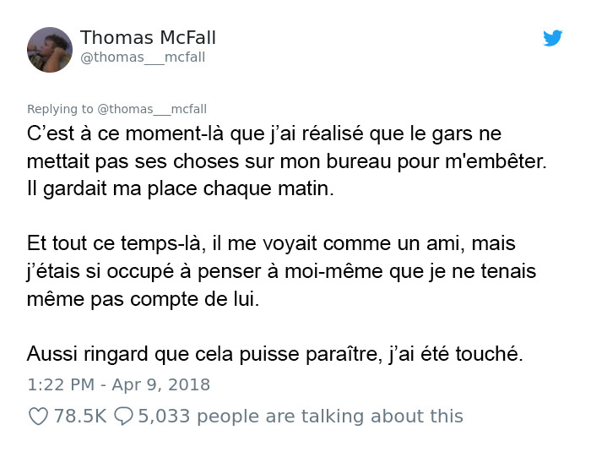Click the Twitter bird logo

click(x=552, y=38)
